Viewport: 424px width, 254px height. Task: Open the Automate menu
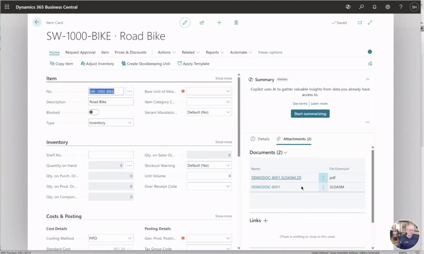(x=241, y=53)
